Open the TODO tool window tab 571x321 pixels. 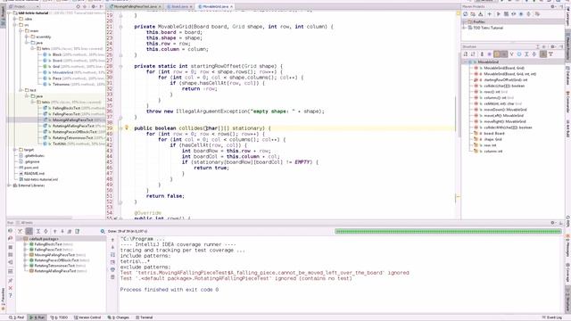coord(59,317)
